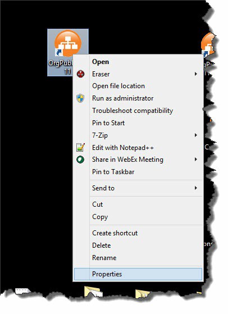Click the Notepad++ icon in context menu
Screen dimensions: 228x314
pos(81,148)
